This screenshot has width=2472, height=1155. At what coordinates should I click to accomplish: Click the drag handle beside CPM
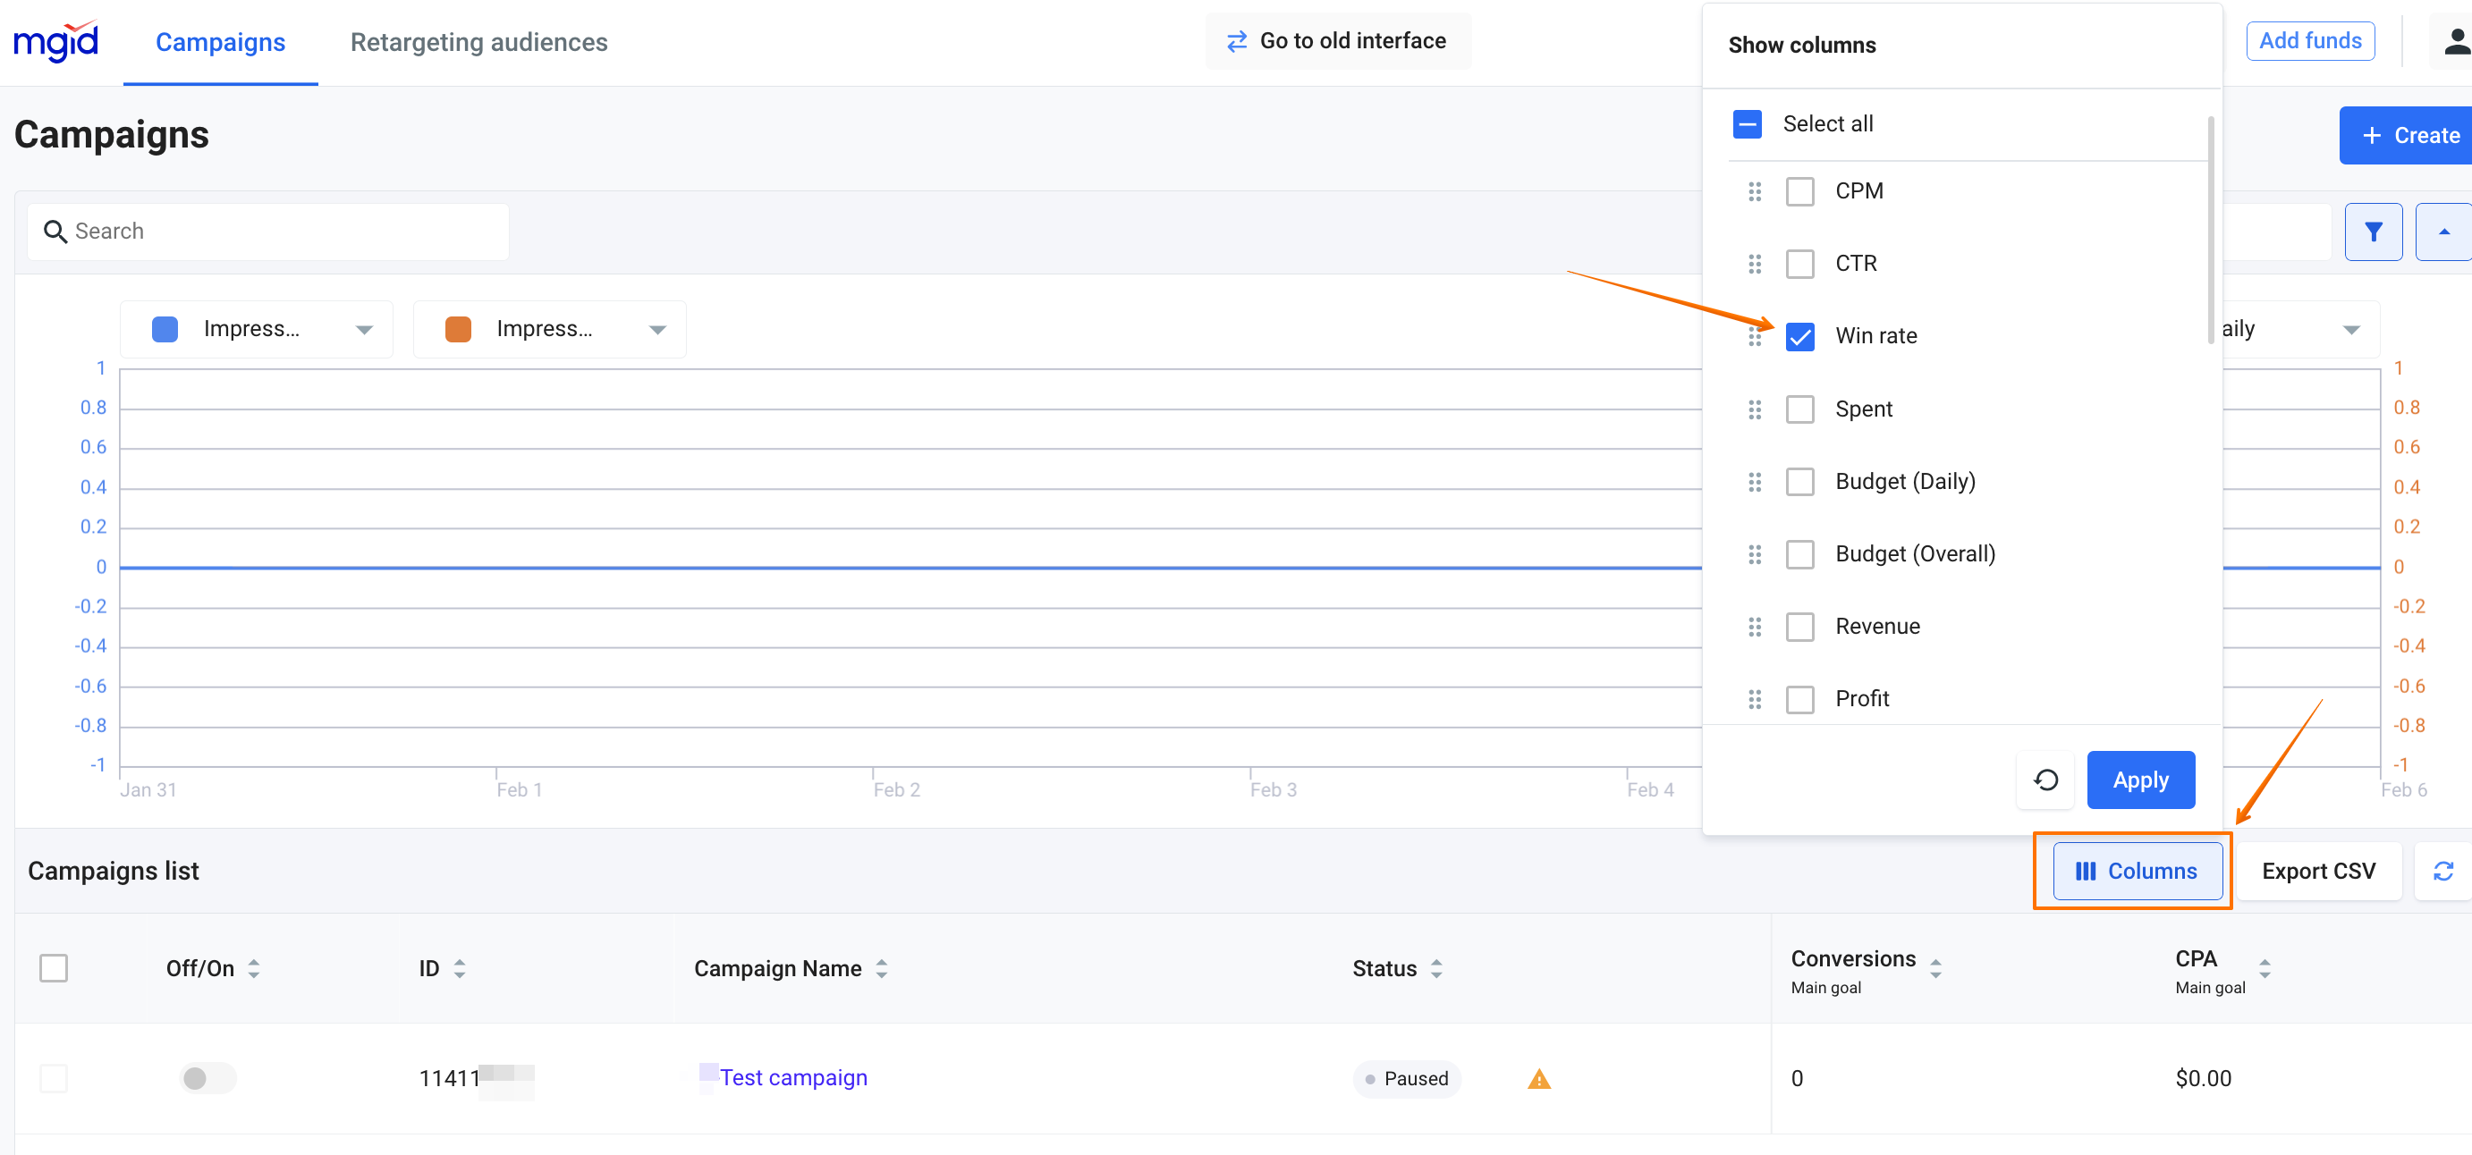coord(1754,192)
